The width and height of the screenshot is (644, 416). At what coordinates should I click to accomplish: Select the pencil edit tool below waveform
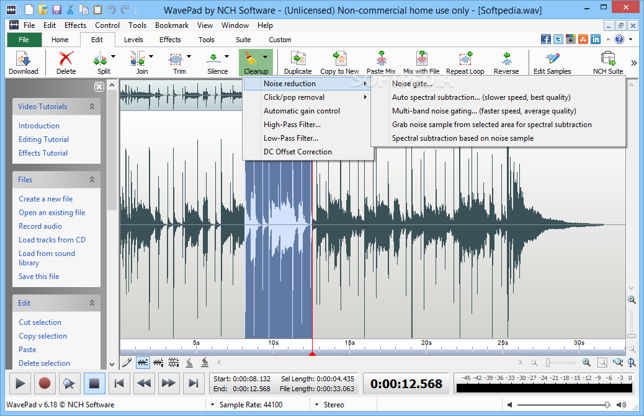coord(127,362)
